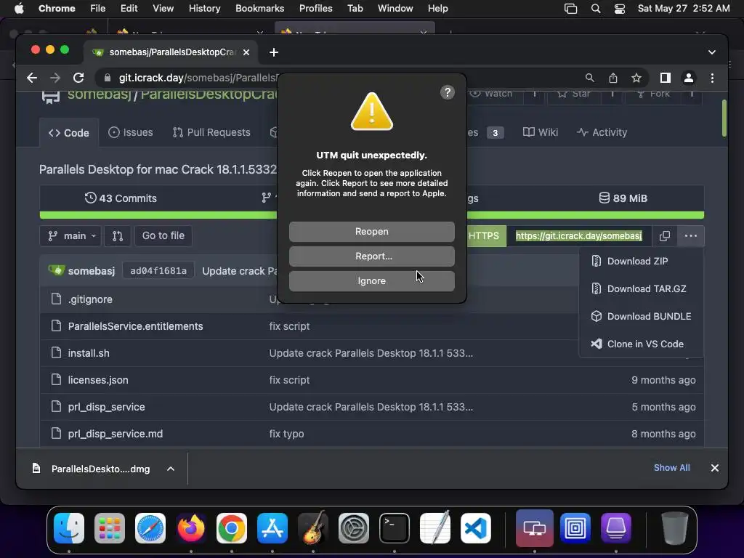
Task: Switch to the Code tab
Action: pos(69,133)
